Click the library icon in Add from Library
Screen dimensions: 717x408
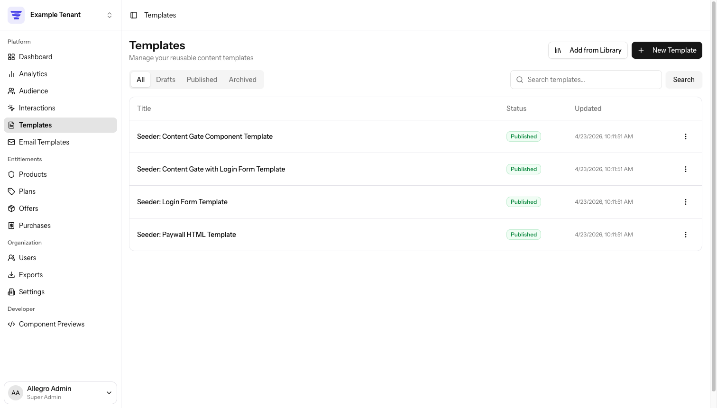[558, 50]
